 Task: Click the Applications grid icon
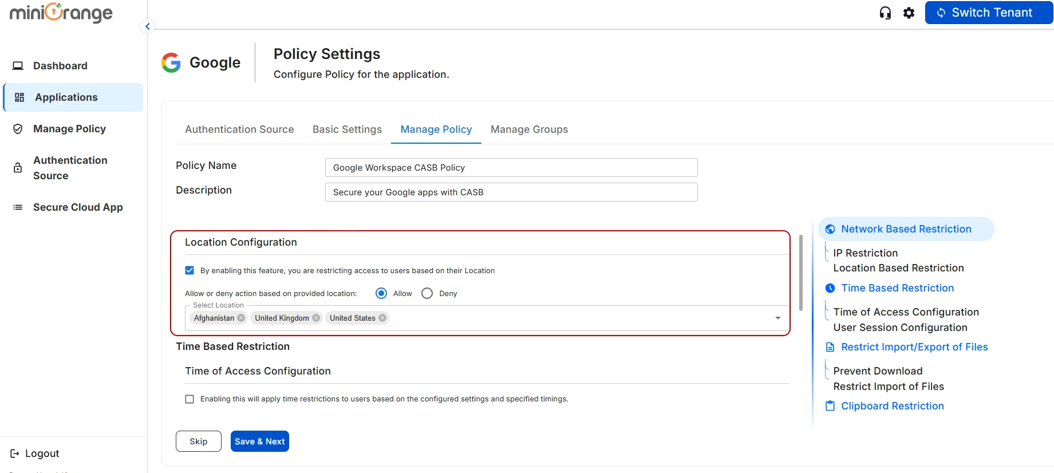(19, 97)
